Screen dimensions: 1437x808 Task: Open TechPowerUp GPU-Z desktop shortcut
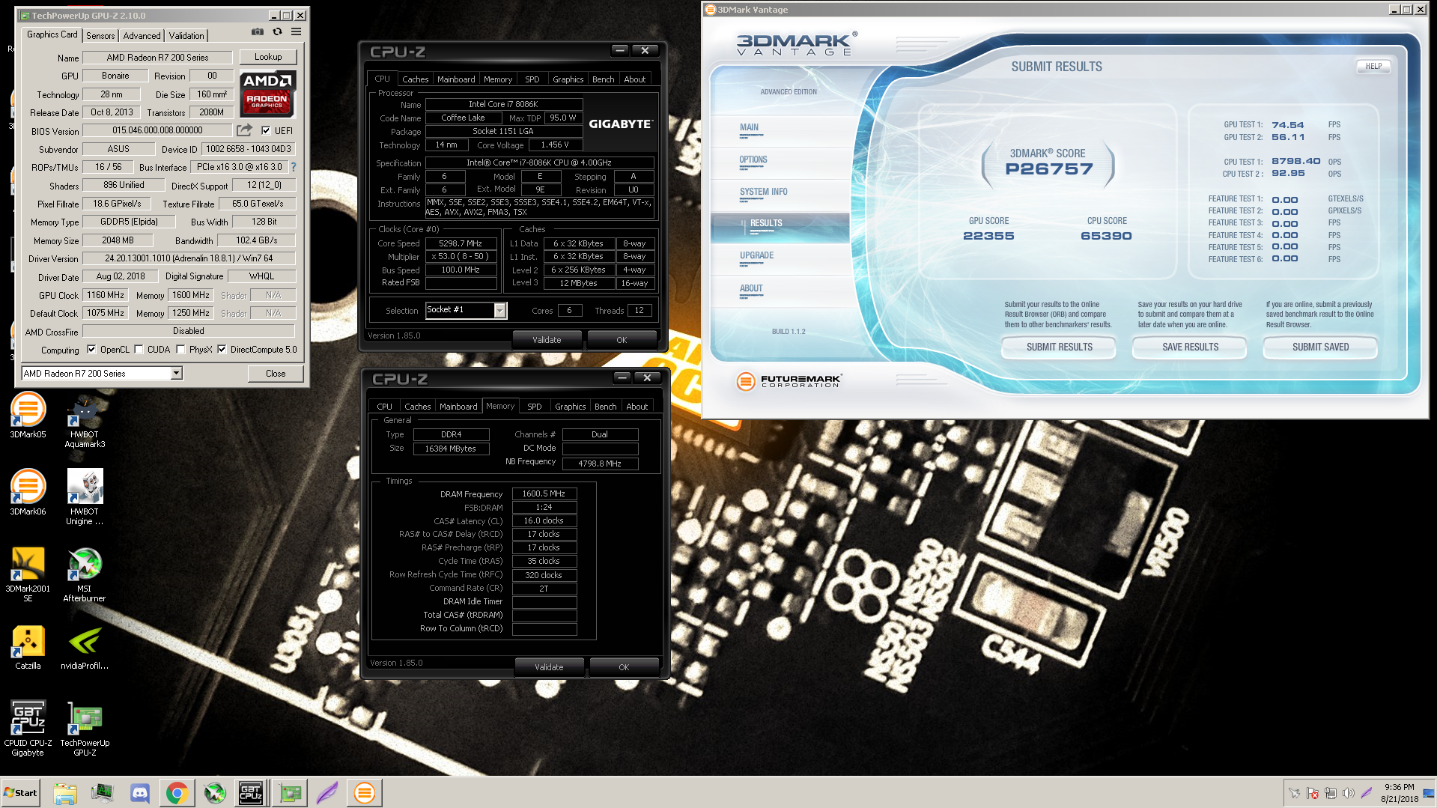coord(85,729)
